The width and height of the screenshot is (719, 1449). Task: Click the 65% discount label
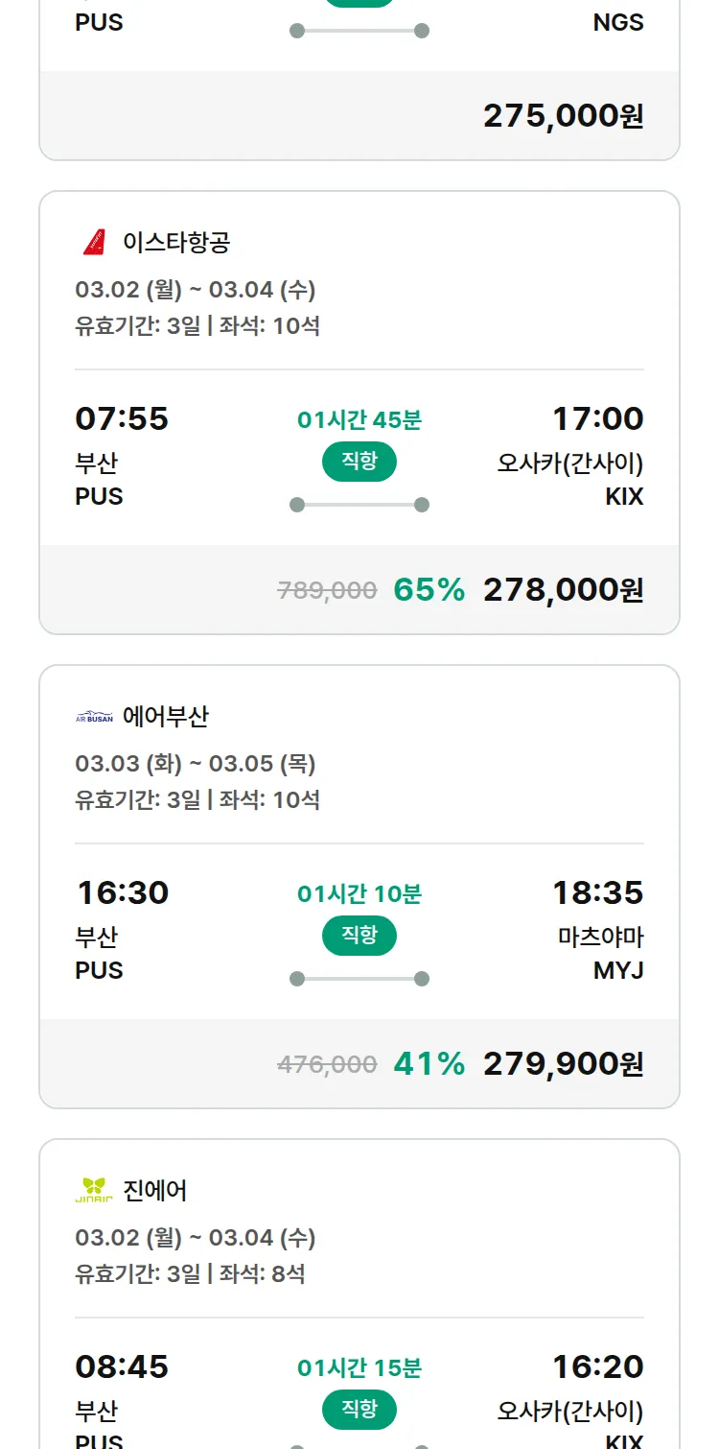click(429, 590)
